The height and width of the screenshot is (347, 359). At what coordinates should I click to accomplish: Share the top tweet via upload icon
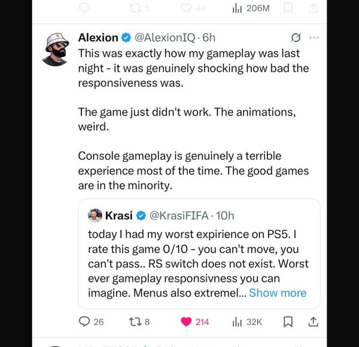312,8
